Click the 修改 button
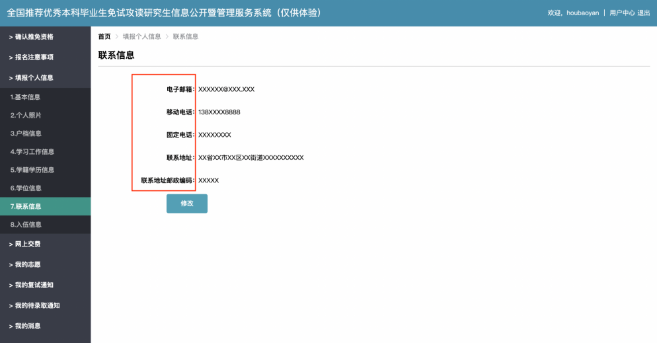 tap(187, 204)
